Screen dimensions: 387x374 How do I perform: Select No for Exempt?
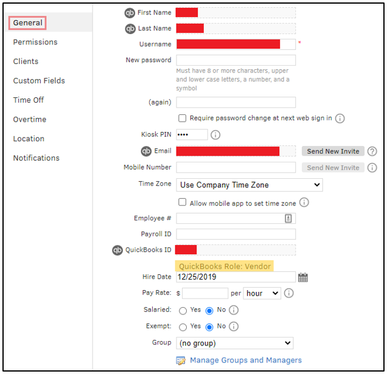pyautogui.click(x=209, y=327)
